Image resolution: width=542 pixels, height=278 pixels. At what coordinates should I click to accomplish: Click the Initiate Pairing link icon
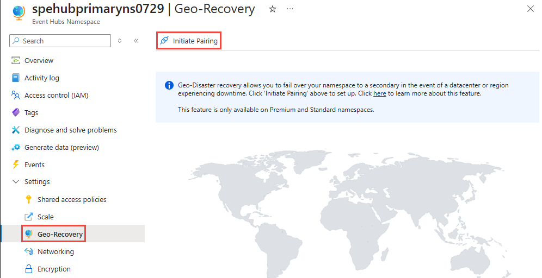point(164,41)
